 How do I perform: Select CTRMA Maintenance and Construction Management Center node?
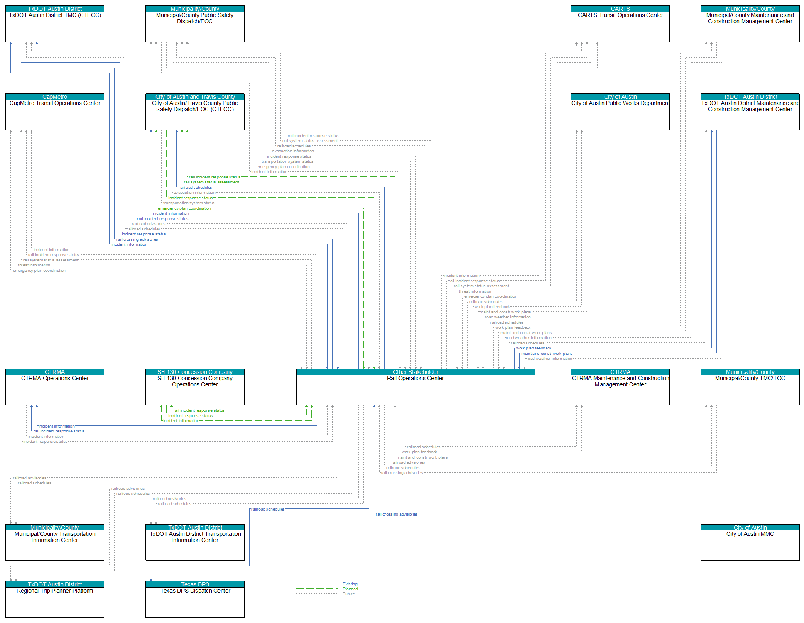tap(620, 387)
